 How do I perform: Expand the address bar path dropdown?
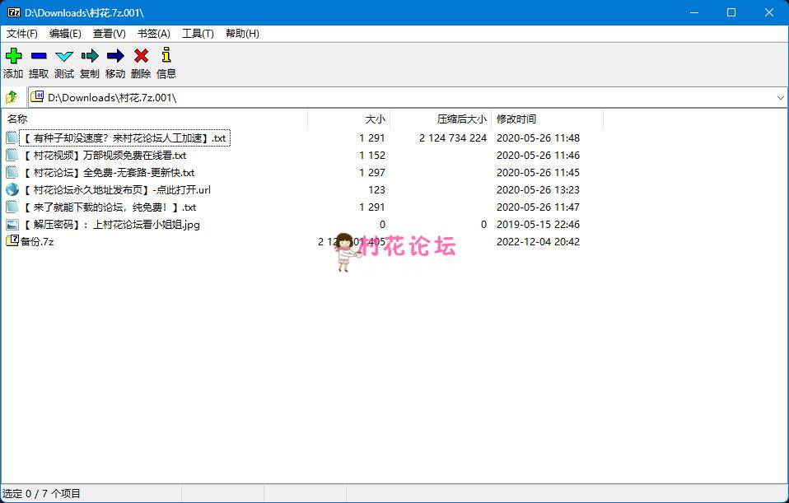point(780,98)
